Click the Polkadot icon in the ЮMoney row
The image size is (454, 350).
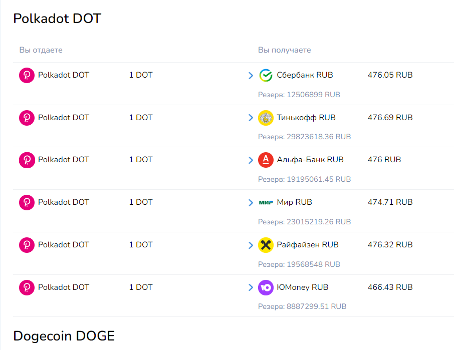click(x=27, y=287)
